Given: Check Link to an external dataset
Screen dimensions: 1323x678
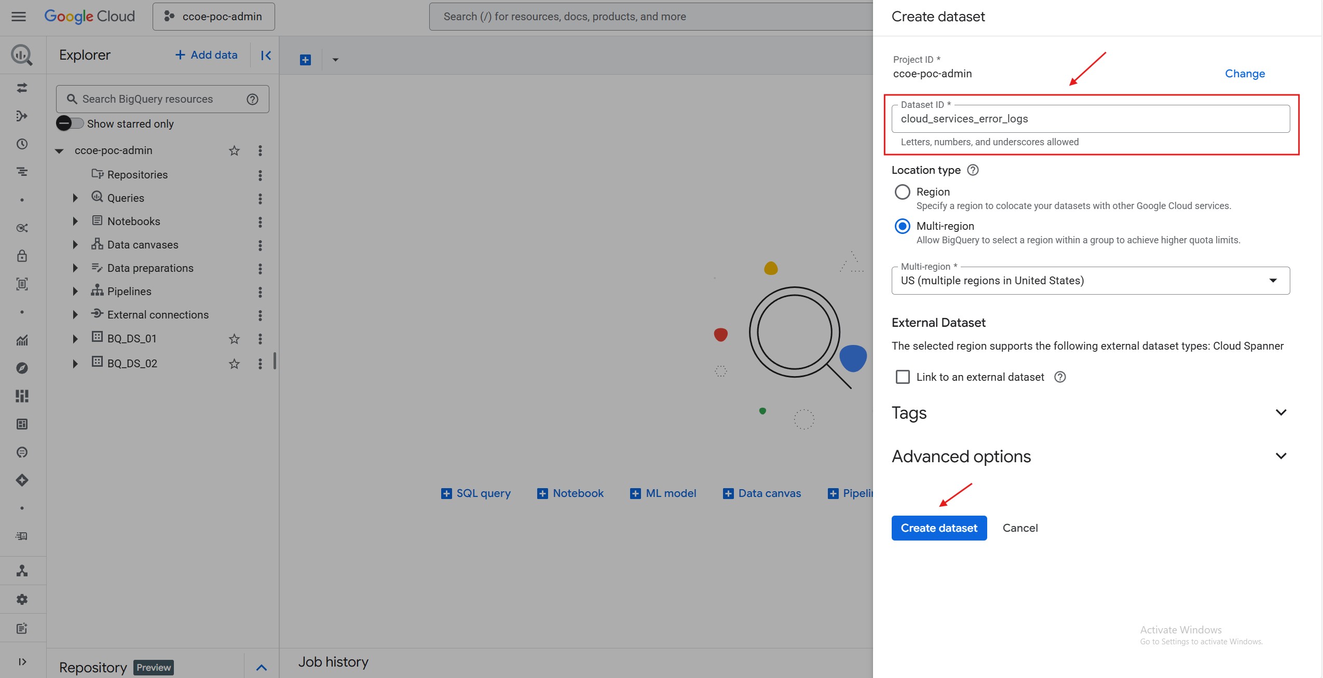Looking at the screenshot, I should (x=903, y=377).
